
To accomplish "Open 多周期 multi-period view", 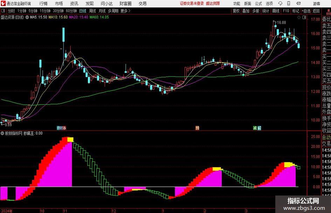I will point(113,11).
